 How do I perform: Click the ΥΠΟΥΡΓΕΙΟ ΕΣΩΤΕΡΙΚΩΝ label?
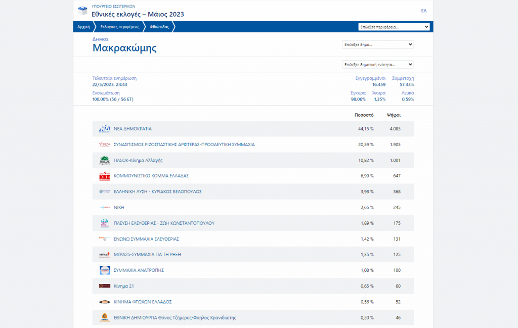tap(113, 6)
